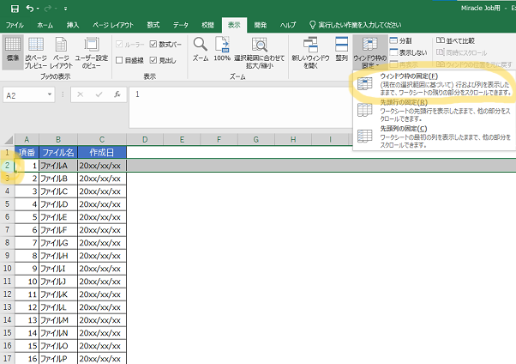Click 新しいウィンドウを開く icon
Viewport: 516px width, 364px height.
[x=310, y=52]
